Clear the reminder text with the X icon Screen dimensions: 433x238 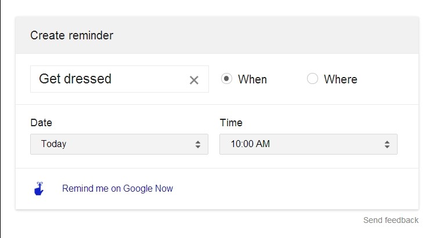click(194, 80)
